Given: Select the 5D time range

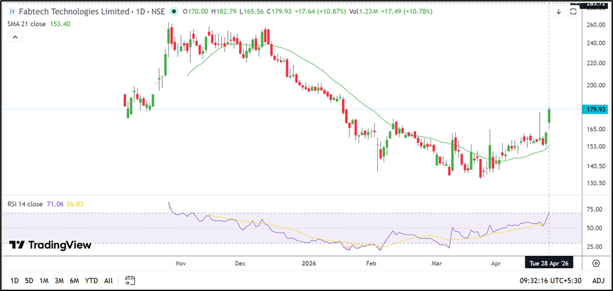Looking at the screenshot, I should click(x=29, y=281).
